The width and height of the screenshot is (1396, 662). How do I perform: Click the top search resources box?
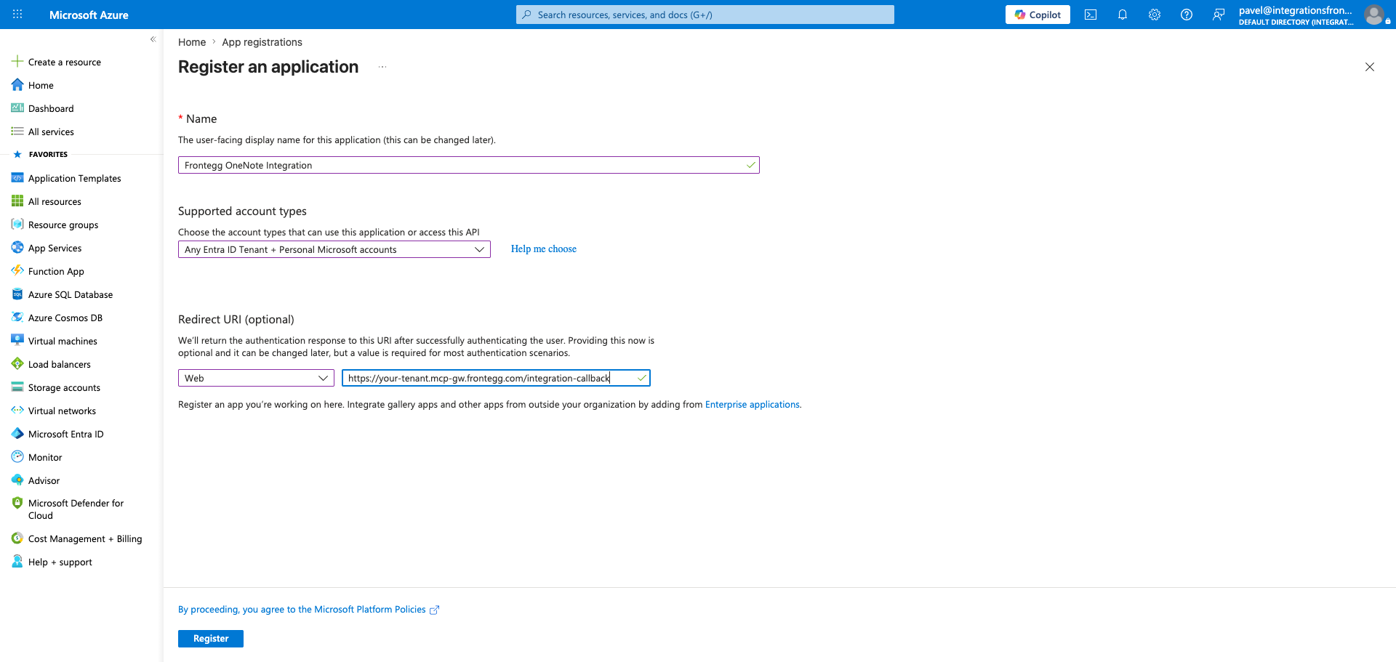705,15
